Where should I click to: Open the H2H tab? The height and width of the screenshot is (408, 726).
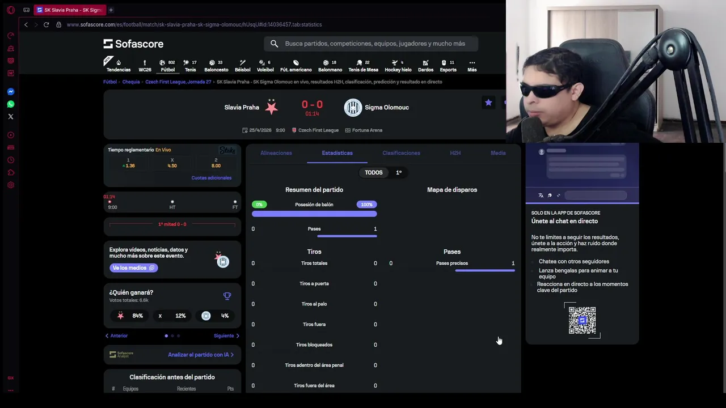(x=455, y=153)
